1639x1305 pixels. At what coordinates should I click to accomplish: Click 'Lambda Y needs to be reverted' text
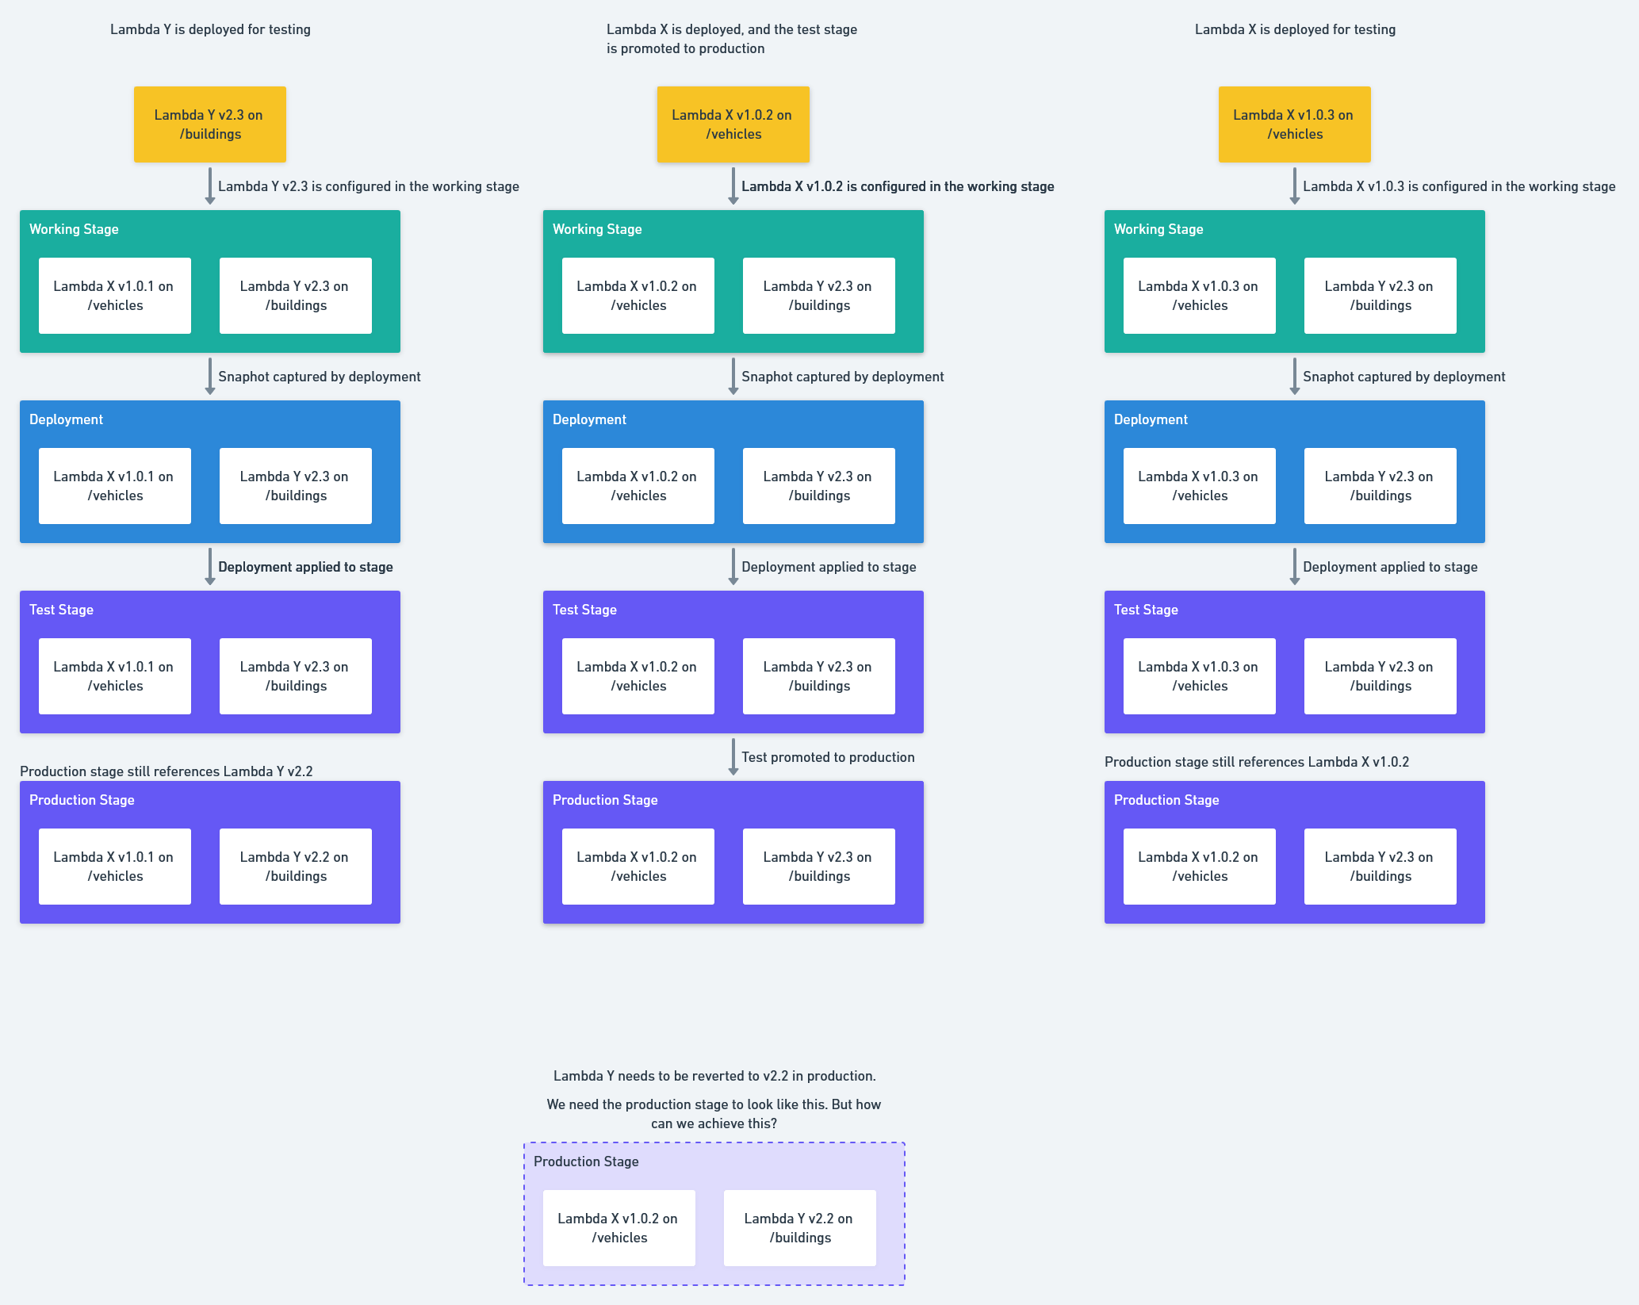pyautogui.click(x=714, y=1076)
